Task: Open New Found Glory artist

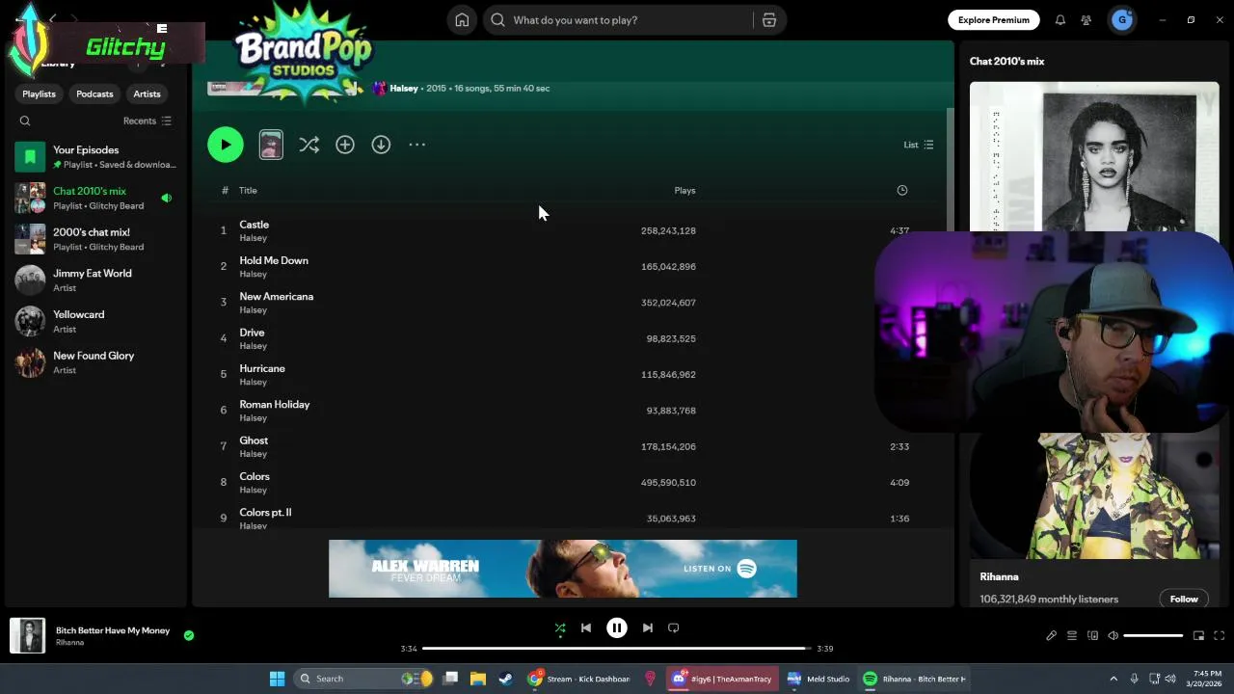Action: pyautogui.click(x=94, y=362)
